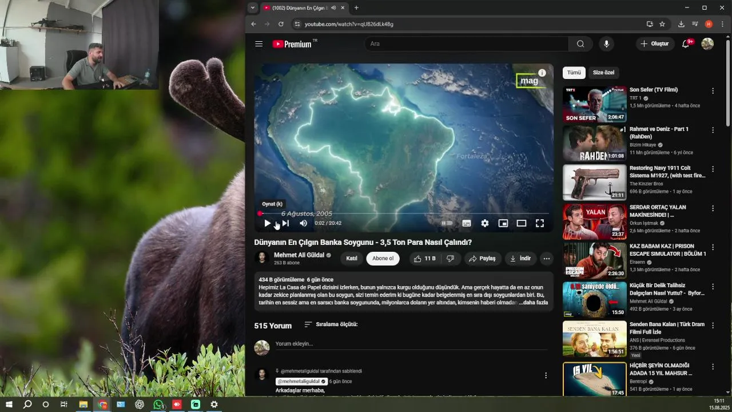Viewport: 732px width, 412px height.
Task: Seek on the video progress bar
Action: 404,213
